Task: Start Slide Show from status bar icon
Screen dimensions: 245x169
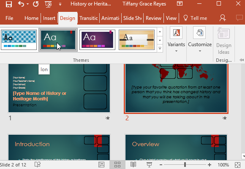Action: pos(149,165)
